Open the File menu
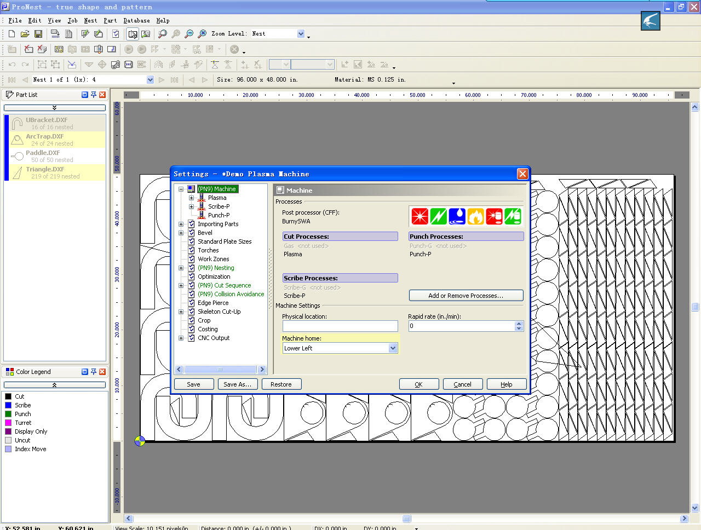 (15, 20)
